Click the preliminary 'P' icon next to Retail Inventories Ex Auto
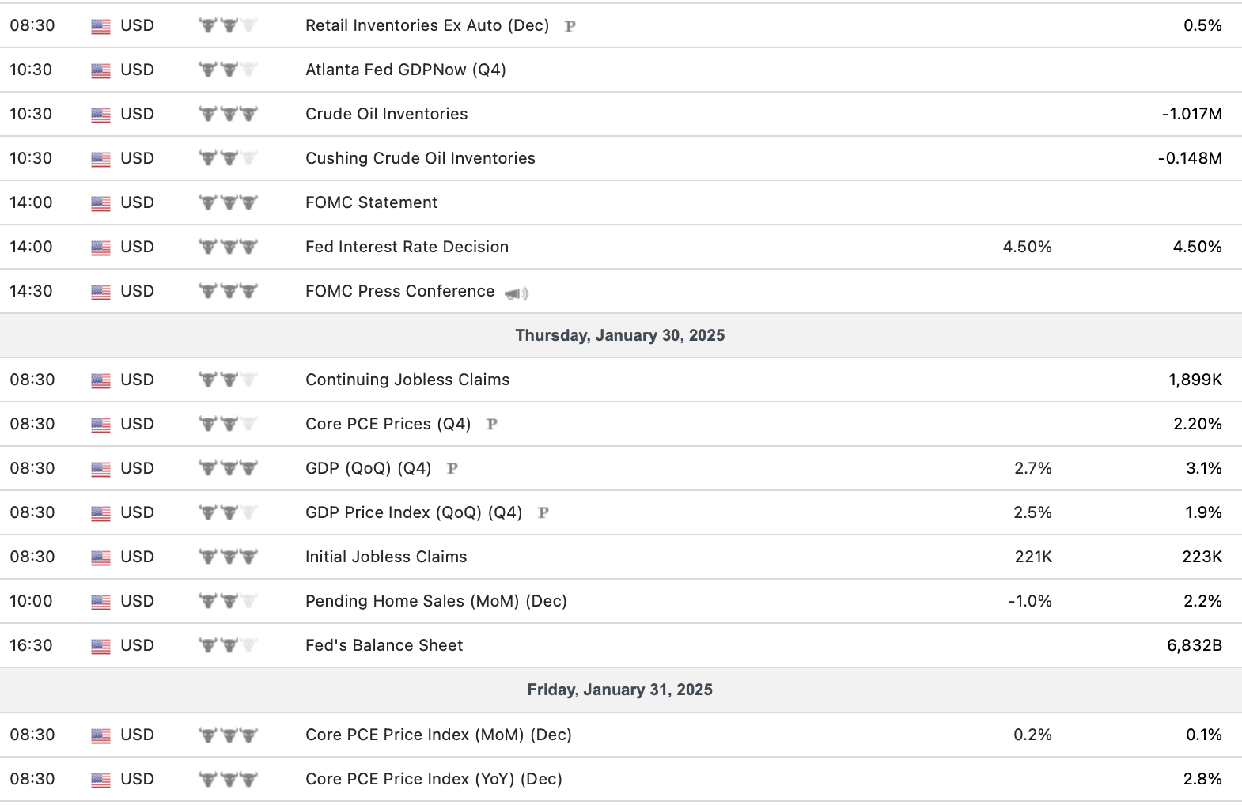The width and height of the screenshot is (1242, 805). pyautogui.click(x=570, y=26)
